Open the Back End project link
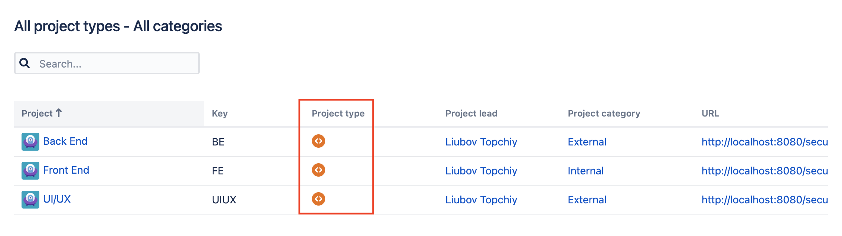842x236 pixels. coord(65,141)
